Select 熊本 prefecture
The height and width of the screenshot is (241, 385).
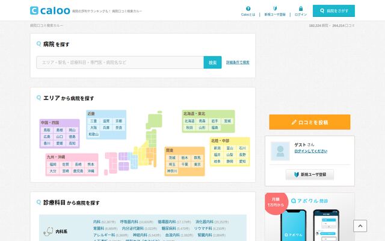91,164
